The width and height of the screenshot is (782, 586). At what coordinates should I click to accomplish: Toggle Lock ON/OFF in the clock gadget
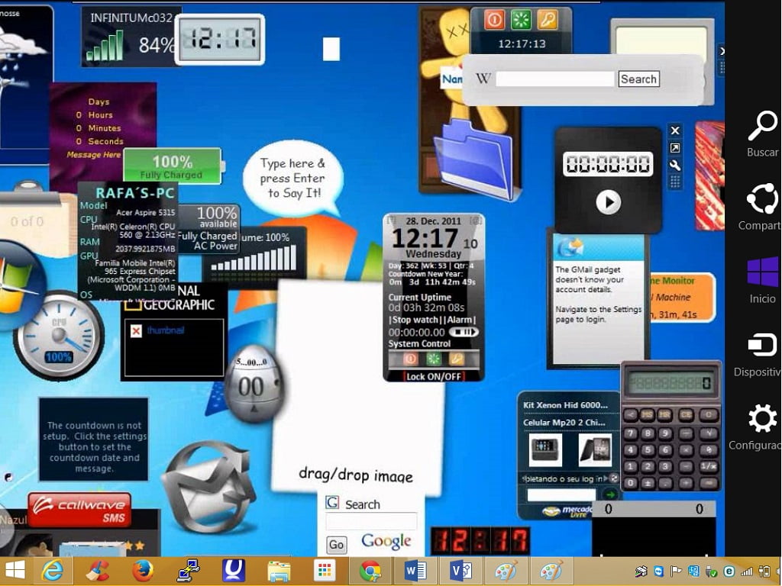point(434,376)
